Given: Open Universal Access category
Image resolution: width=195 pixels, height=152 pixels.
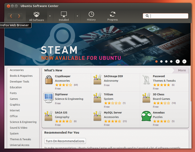Looking at the screenshot, I should pyautogui.click(x=19, y=145).
